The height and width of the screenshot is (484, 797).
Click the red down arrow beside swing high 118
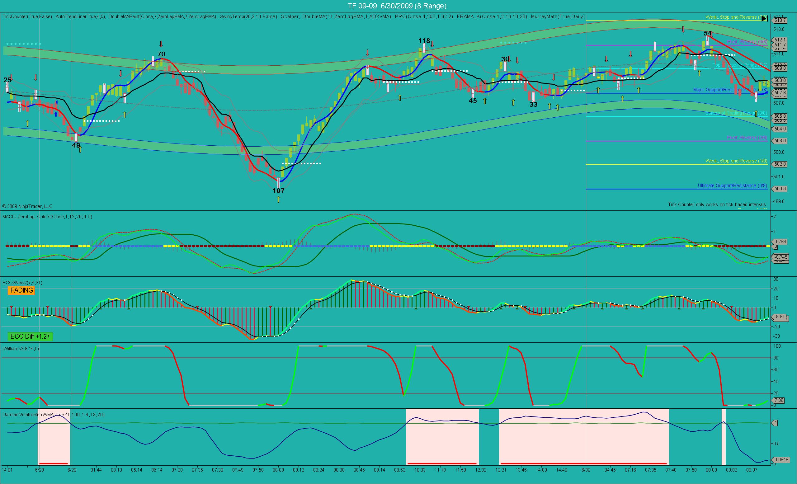pos(432,44)
